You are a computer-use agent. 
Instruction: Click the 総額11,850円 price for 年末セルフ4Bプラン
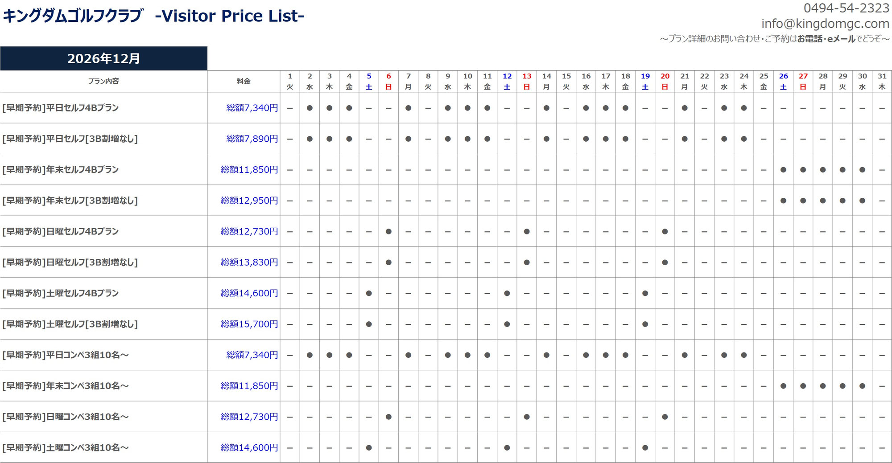(x=249, y=170)
